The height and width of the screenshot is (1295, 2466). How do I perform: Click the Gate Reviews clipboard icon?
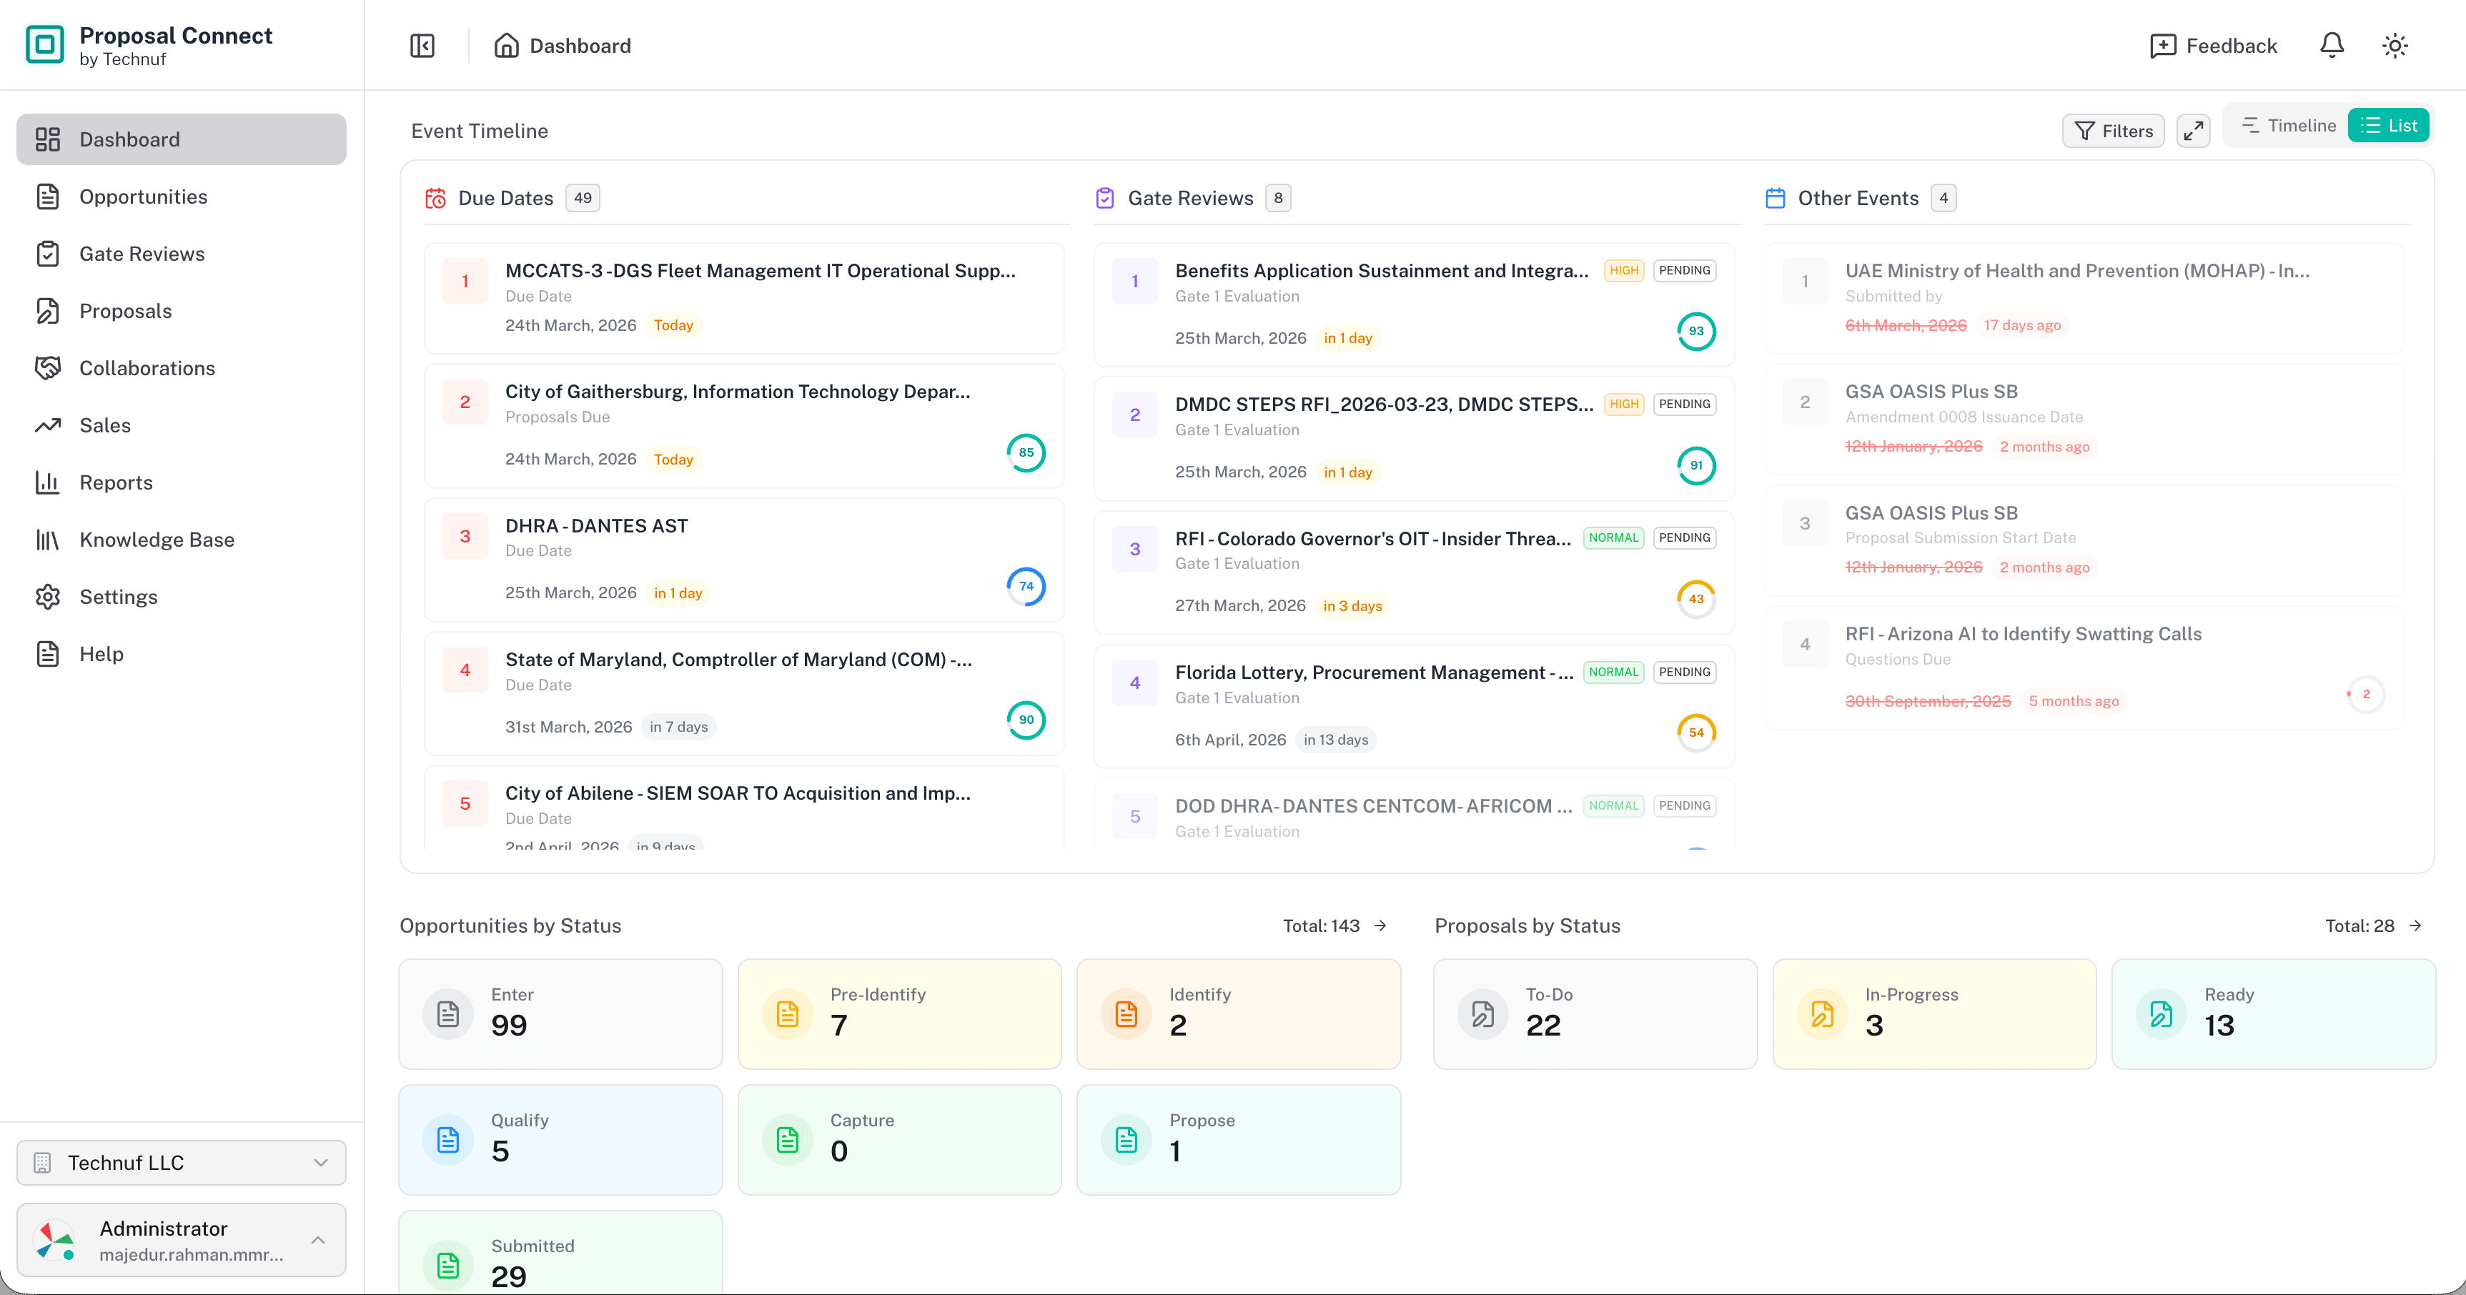pos(1105,198)
